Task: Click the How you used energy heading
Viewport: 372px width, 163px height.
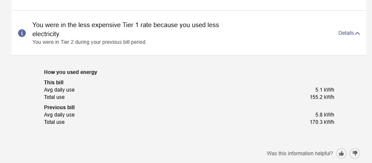Action: point(71,72)
